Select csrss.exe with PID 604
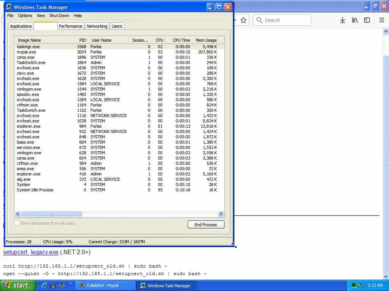The image size is (389, 291). pos(119,158)
